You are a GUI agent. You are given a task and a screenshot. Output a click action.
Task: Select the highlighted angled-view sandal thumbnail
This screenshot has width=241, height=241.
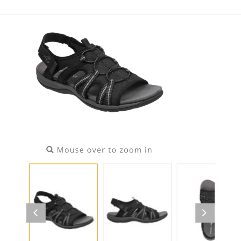pos(63,203)
